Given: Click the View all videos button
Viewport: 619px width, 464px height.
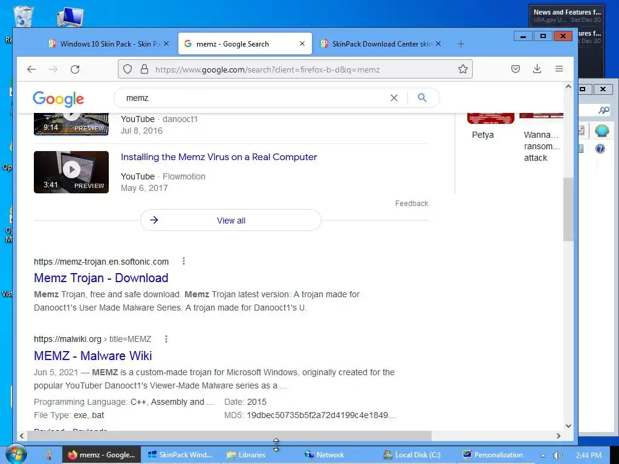Looking at the screenshot, I should (231, 220).
